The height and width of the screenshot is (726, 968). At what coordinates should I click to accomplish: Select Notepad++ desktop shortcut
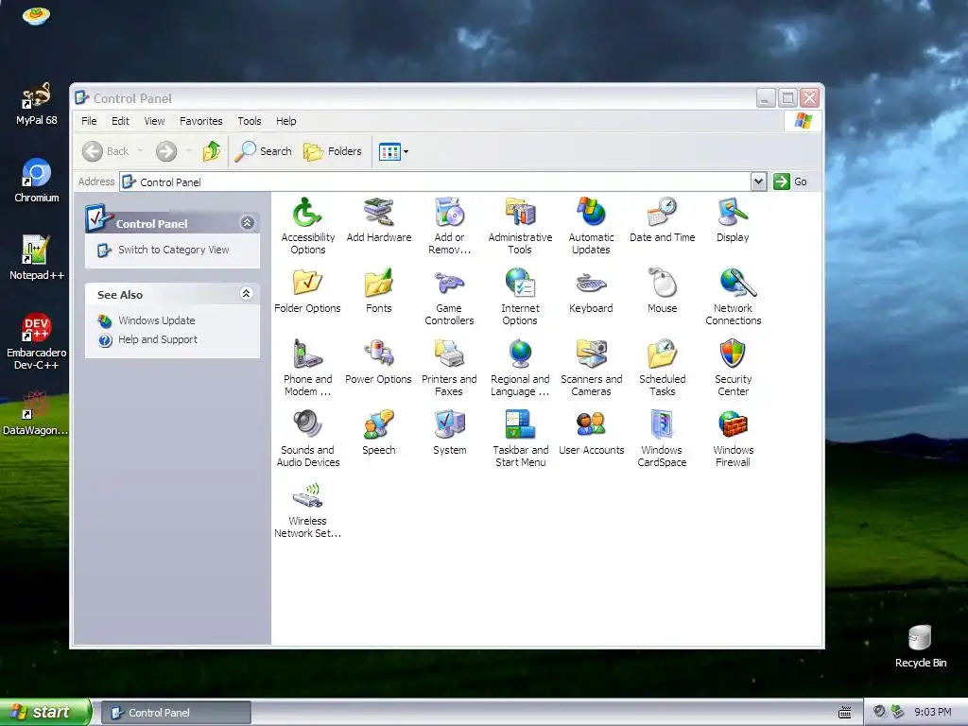coord(37,258)
